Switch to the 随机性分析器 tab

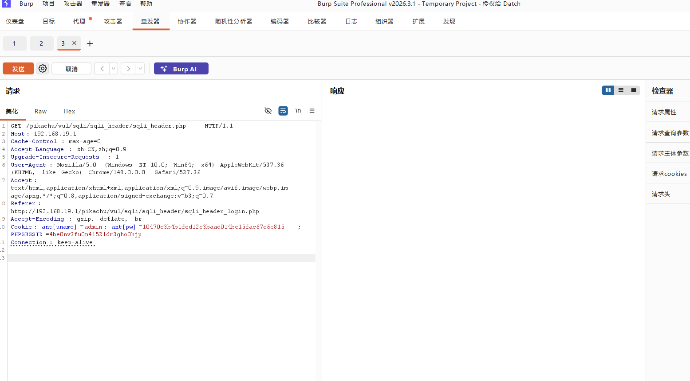pyautogui.click(x=233, y=21)
